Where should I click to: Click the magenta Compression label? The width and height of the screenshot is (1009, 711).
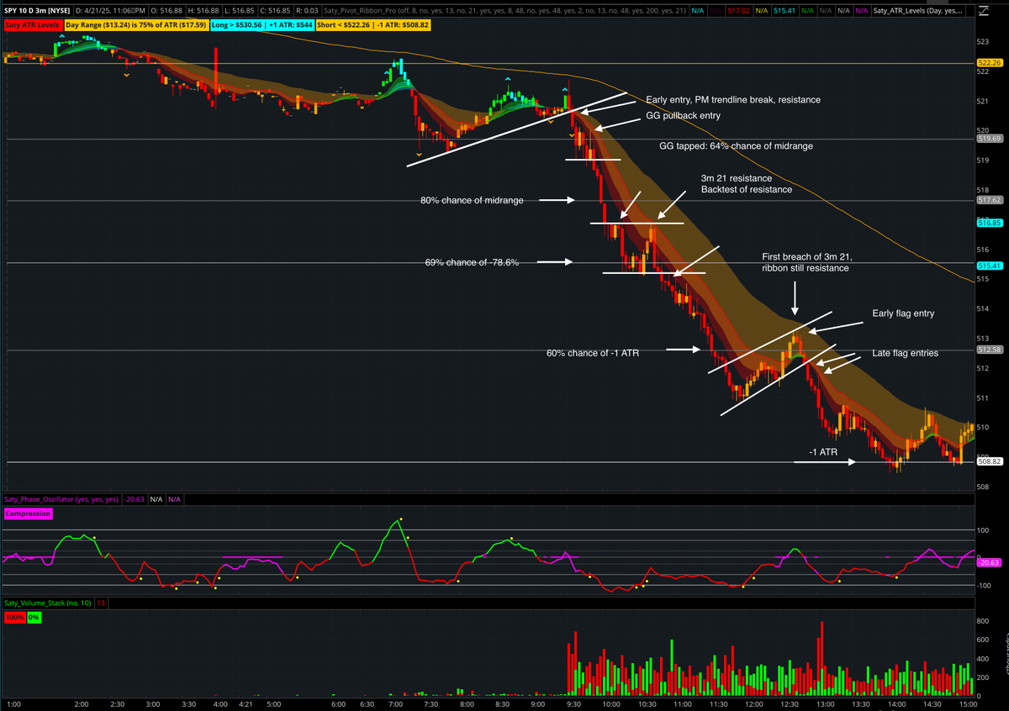tap(28, 513)
